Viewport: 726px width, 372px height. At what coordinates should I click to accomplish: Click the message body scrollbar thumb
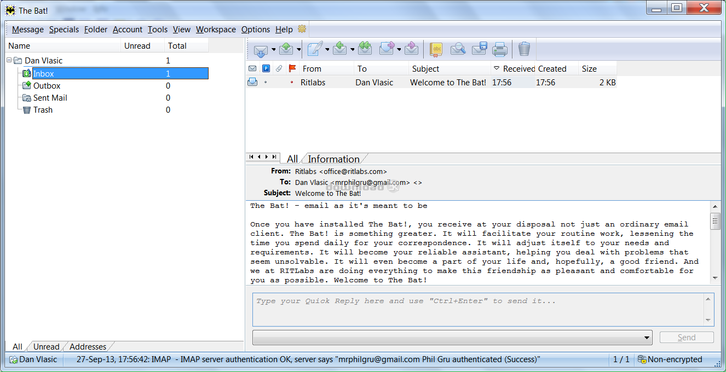[x=715, y=221]
